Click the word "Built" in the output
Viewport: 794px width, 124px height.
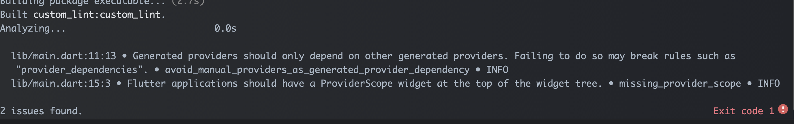[14, 15]
